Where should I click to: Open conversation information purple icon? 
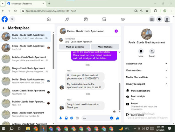click(x=116, y=31)
